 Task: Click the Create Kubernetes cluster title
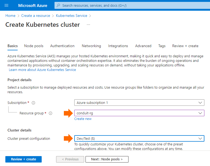(42, 25)
